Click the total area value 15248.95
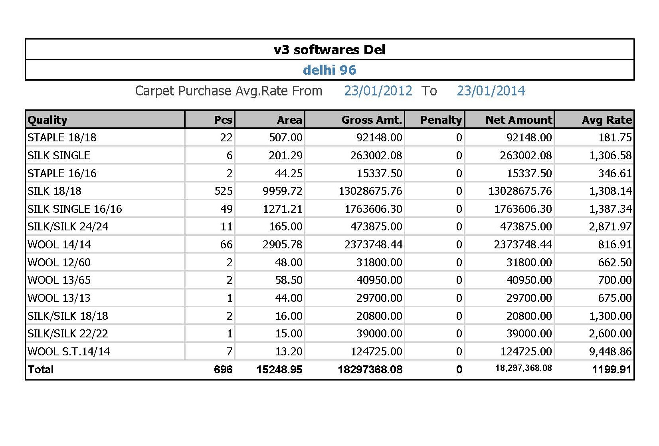Screen dimensions: 659x446 point(279,369)
